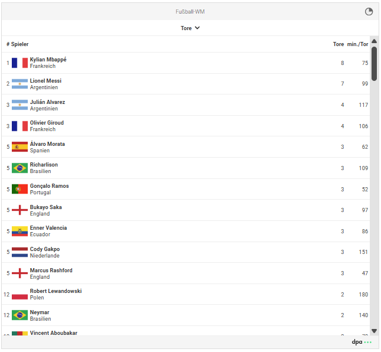
Task: Click scrollbar up arrow
Action: [374, 41]
